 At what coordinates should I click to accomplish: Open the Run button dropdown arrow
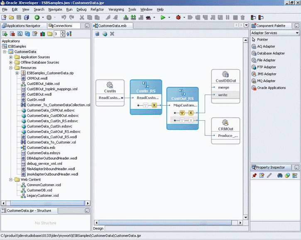click(169, 17)
